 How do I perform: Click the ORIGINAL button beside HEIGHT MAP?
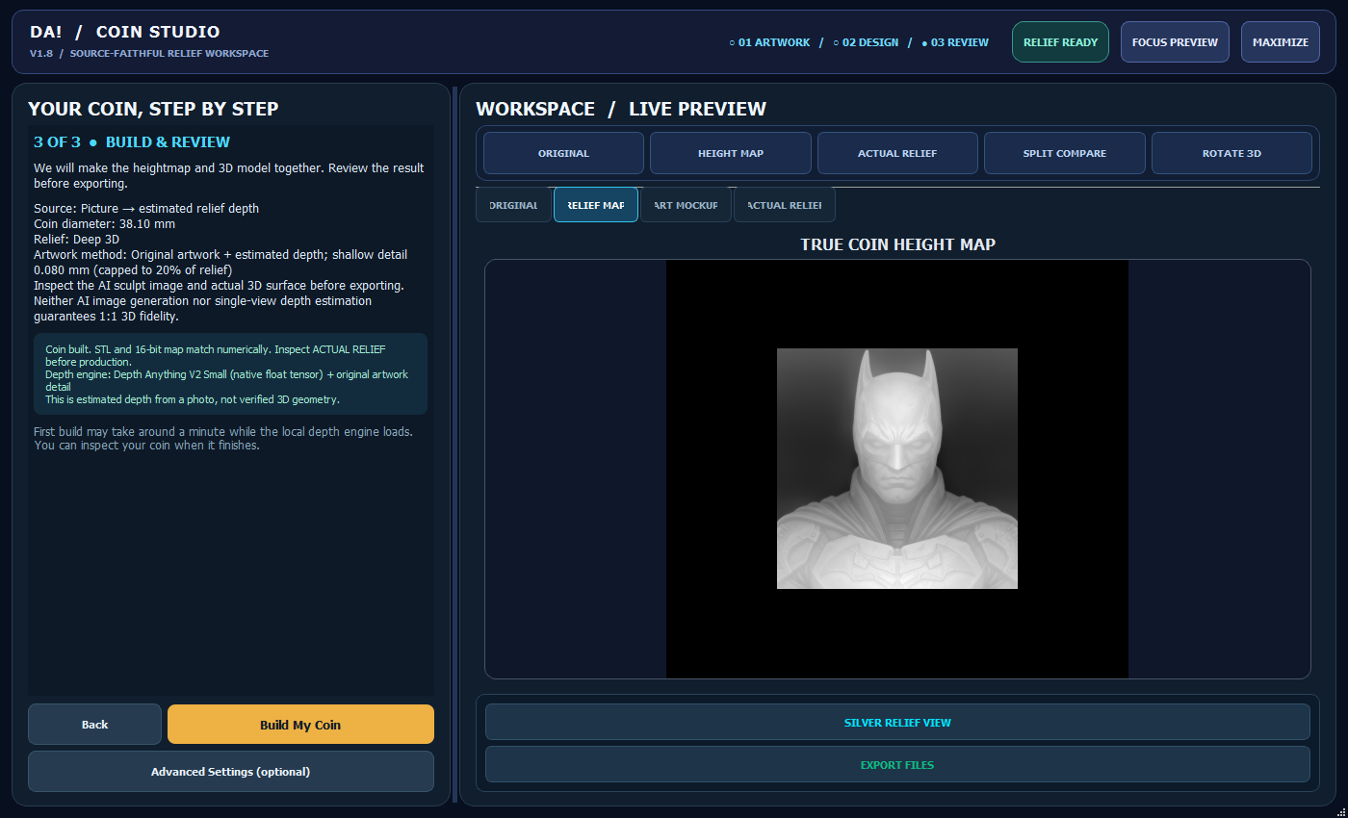[x=563, y=153]
